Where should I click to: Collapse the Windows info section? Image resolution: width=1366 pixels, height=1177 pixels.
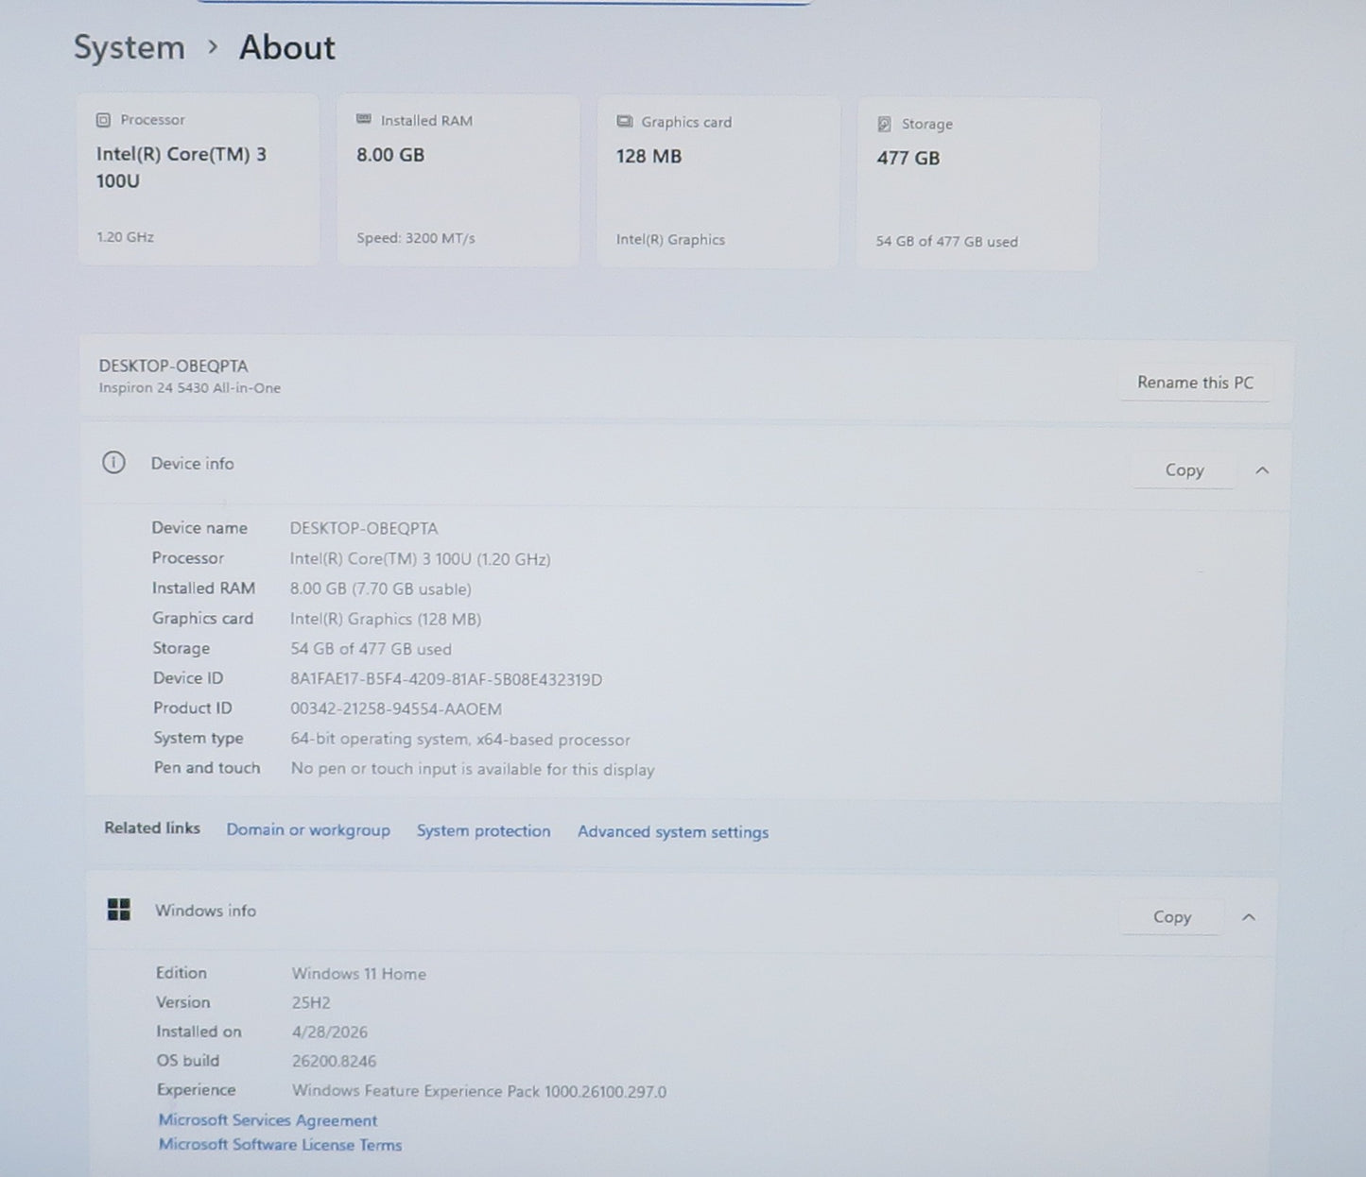1249,917
